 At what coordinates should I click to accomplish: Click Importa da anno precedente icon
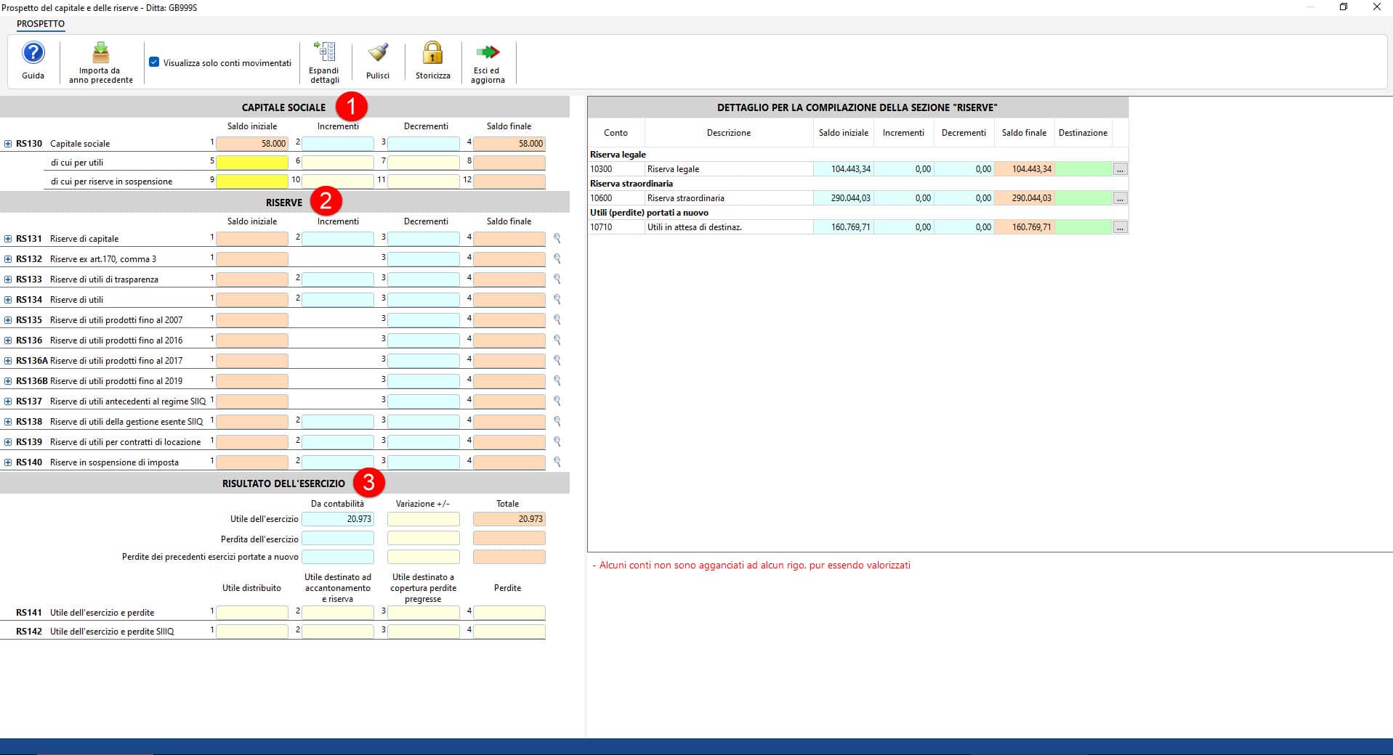[x=101, y=54]
